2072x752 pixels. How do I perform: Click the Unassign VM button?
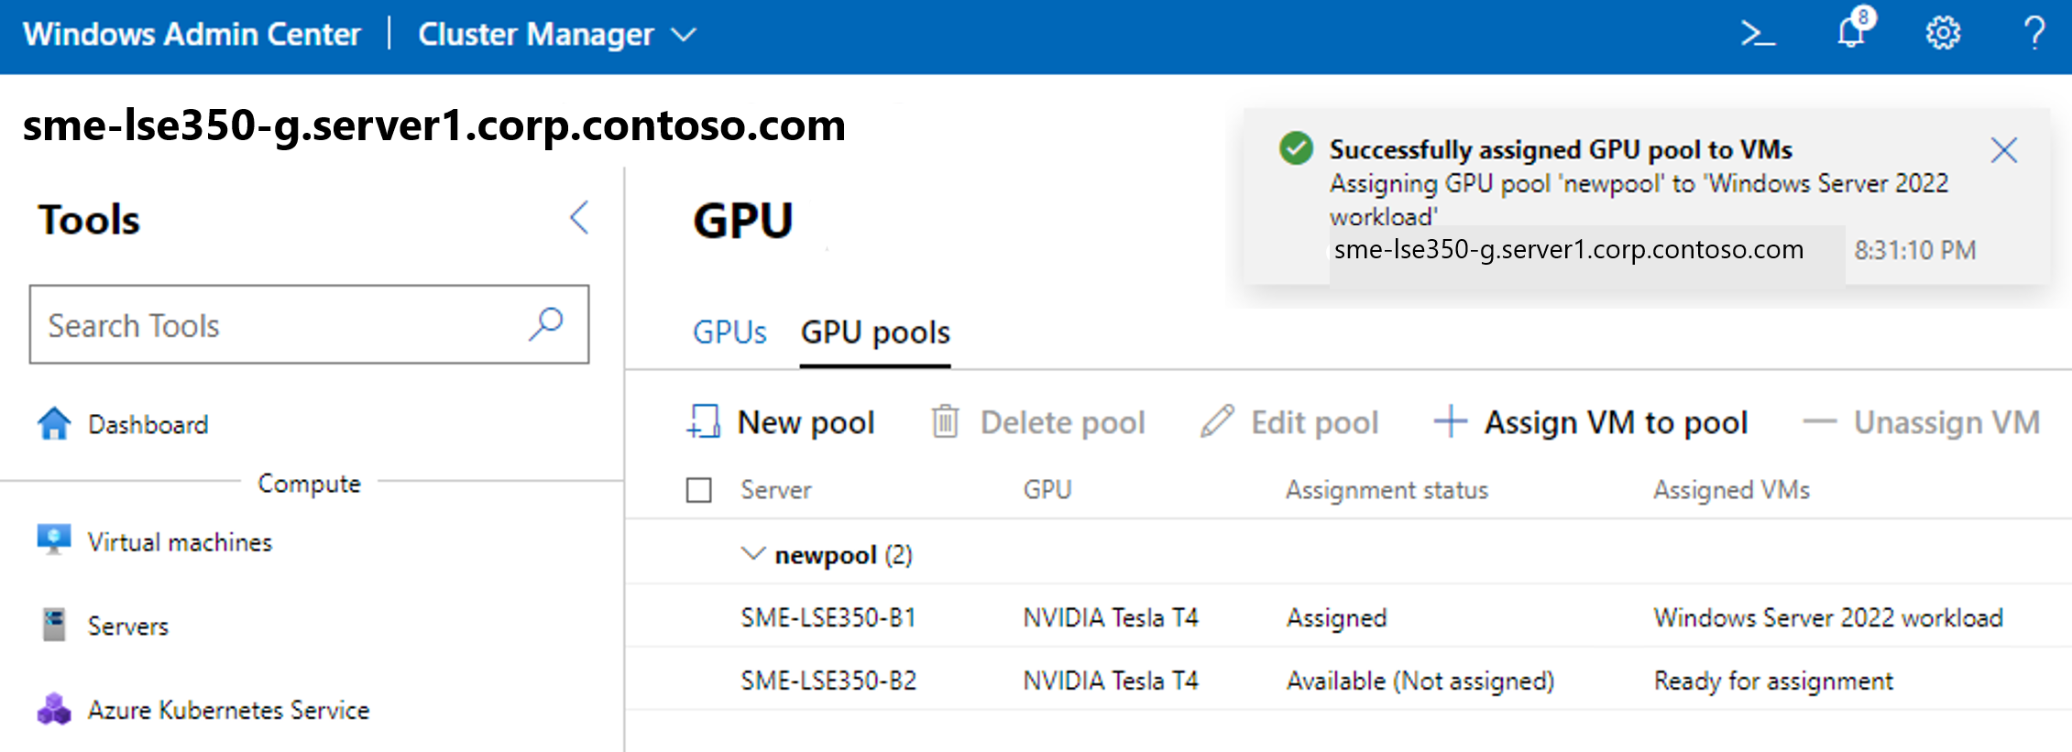pyautogui.click(x=1922, y=422)
